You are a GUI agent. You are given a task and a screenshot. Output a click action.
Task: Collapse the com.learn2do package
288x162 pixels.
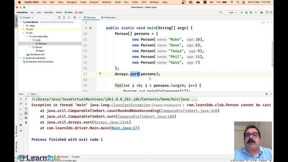[x=27, y=36]
